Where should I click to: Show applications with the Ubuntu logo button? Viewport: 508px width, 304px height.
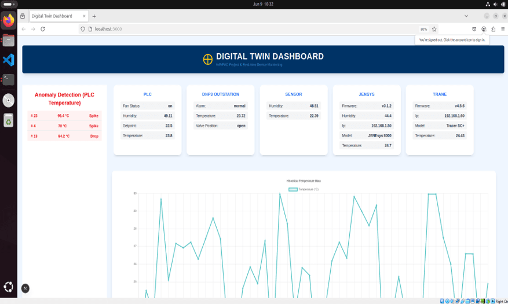coord(9,287)
